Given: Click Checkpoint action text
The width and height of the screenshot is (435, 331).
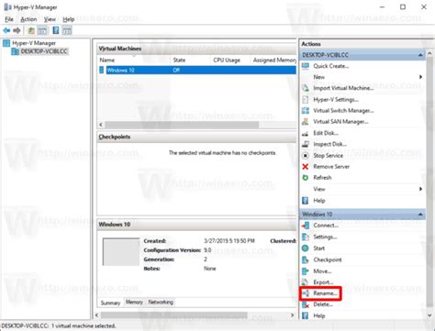Looking at the screenshot, I should coord(328,259).
